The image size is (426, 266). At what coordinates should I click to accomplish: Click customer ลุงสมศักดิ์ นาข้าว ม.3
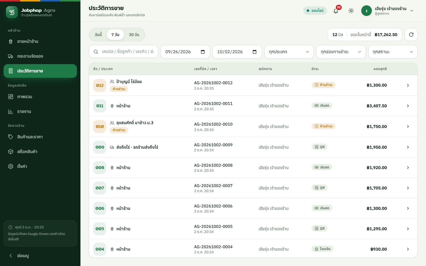(135, 123)
